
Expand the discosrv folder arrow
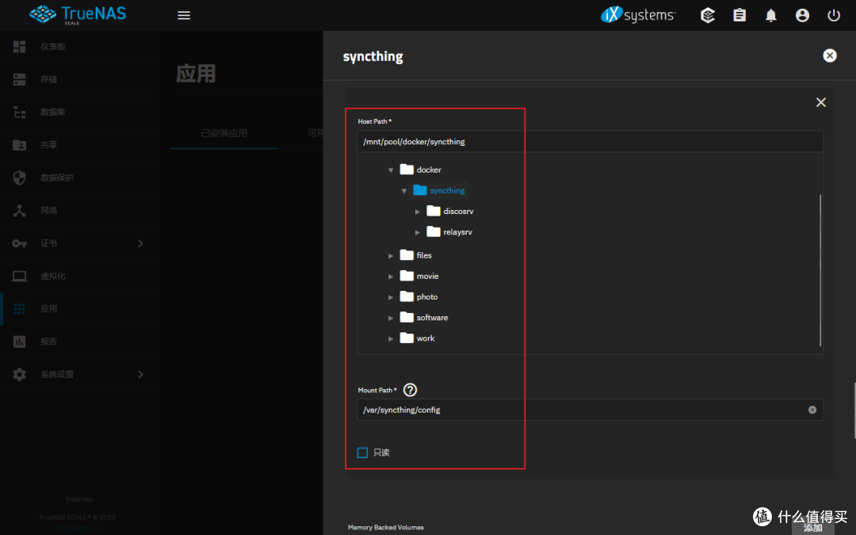[x=417, y=212]
